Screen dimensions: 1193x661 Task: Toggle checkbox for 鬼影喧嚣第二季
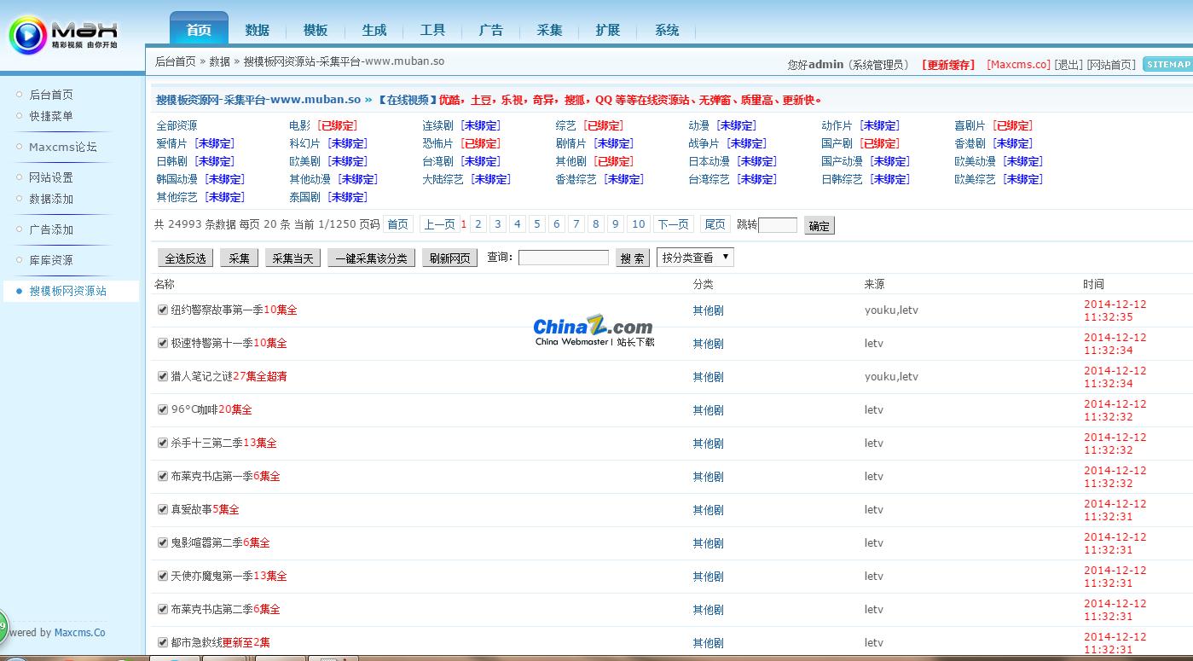point(163,542)
